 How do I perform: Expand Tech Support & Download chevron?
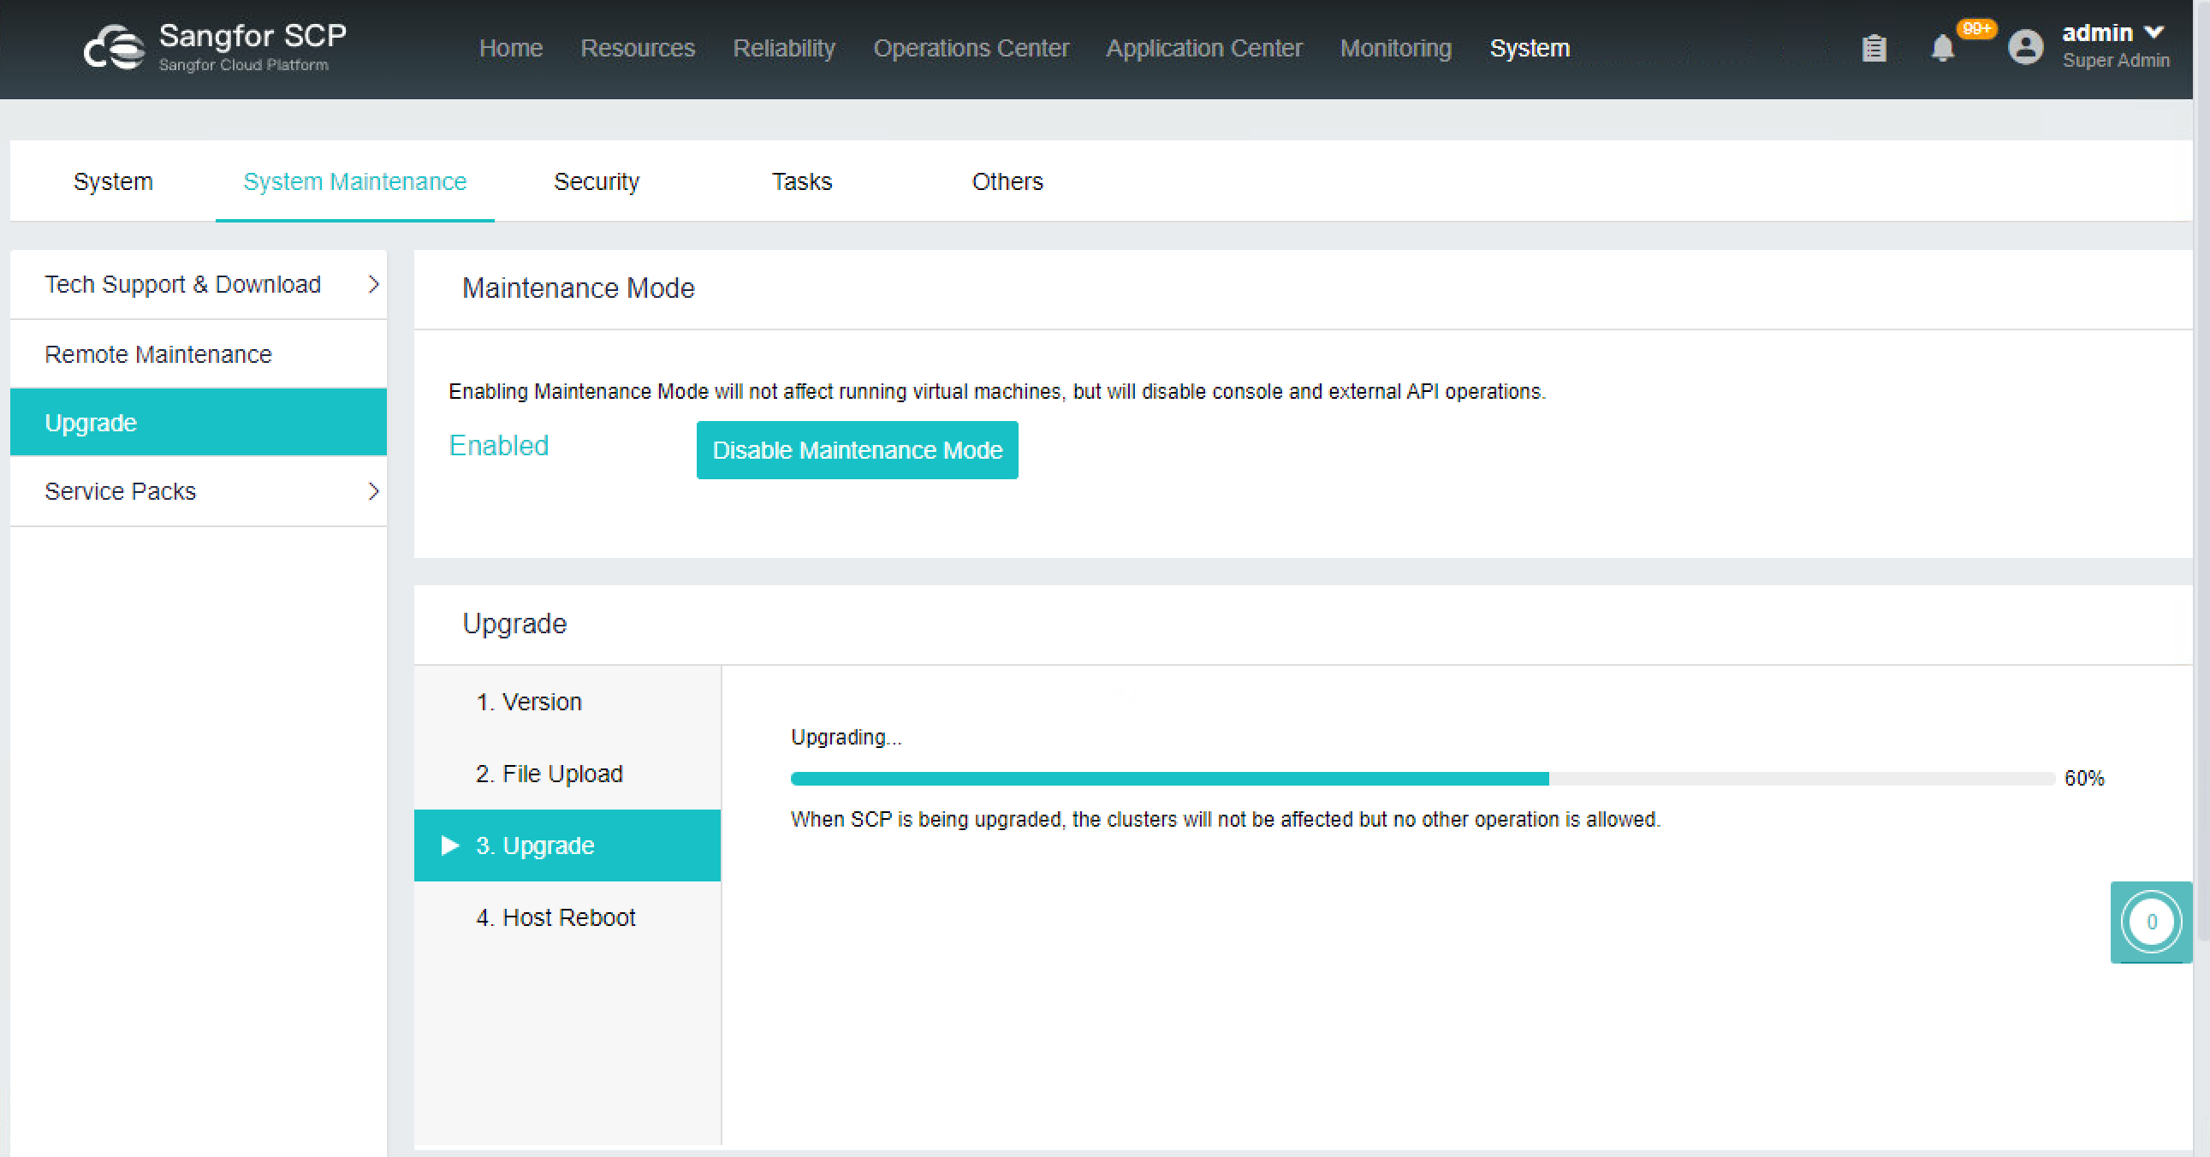(x=373, y=284)
